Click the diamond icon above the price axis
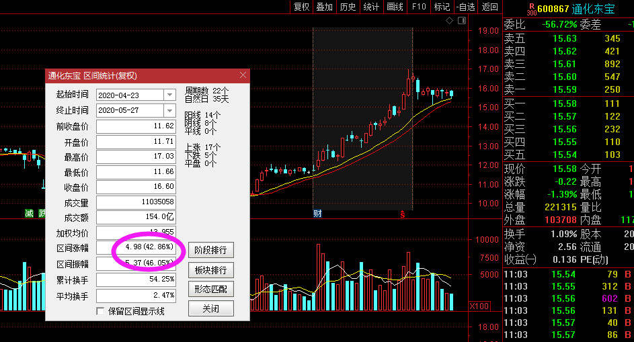This screenshot has height=342, width=634. click(x=450, y=21)
